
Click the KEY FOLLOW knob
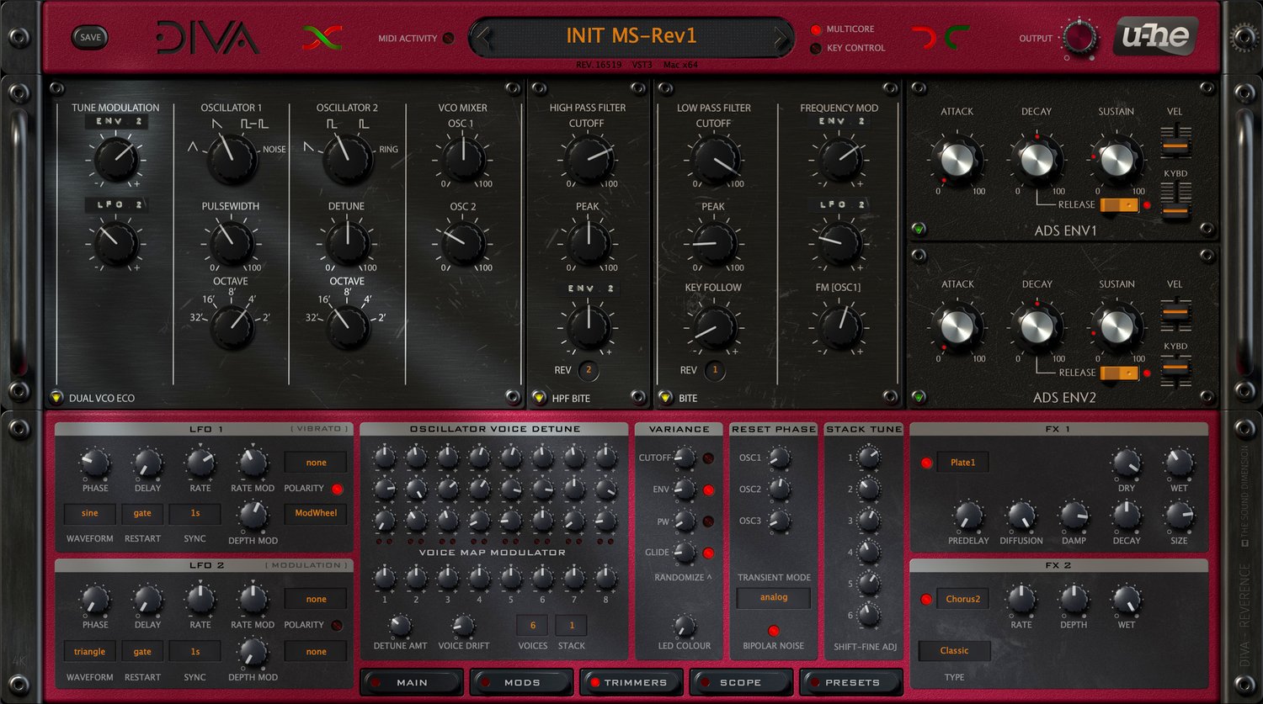pos(714,326)
